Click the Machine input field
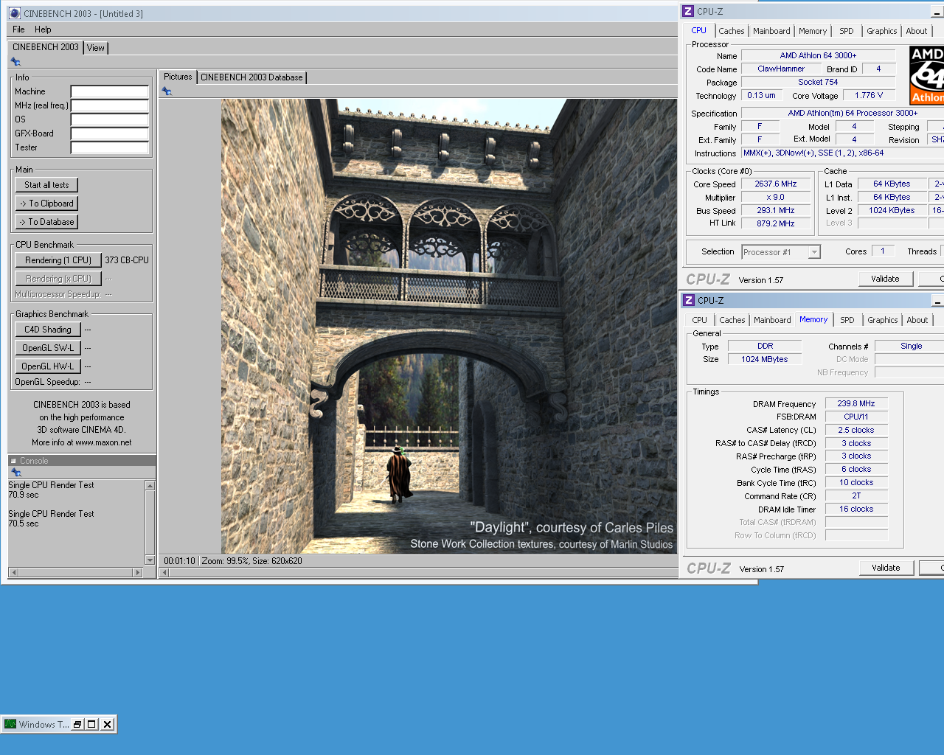Viewport: 944px width, 755px height. [x=110, y=91]
